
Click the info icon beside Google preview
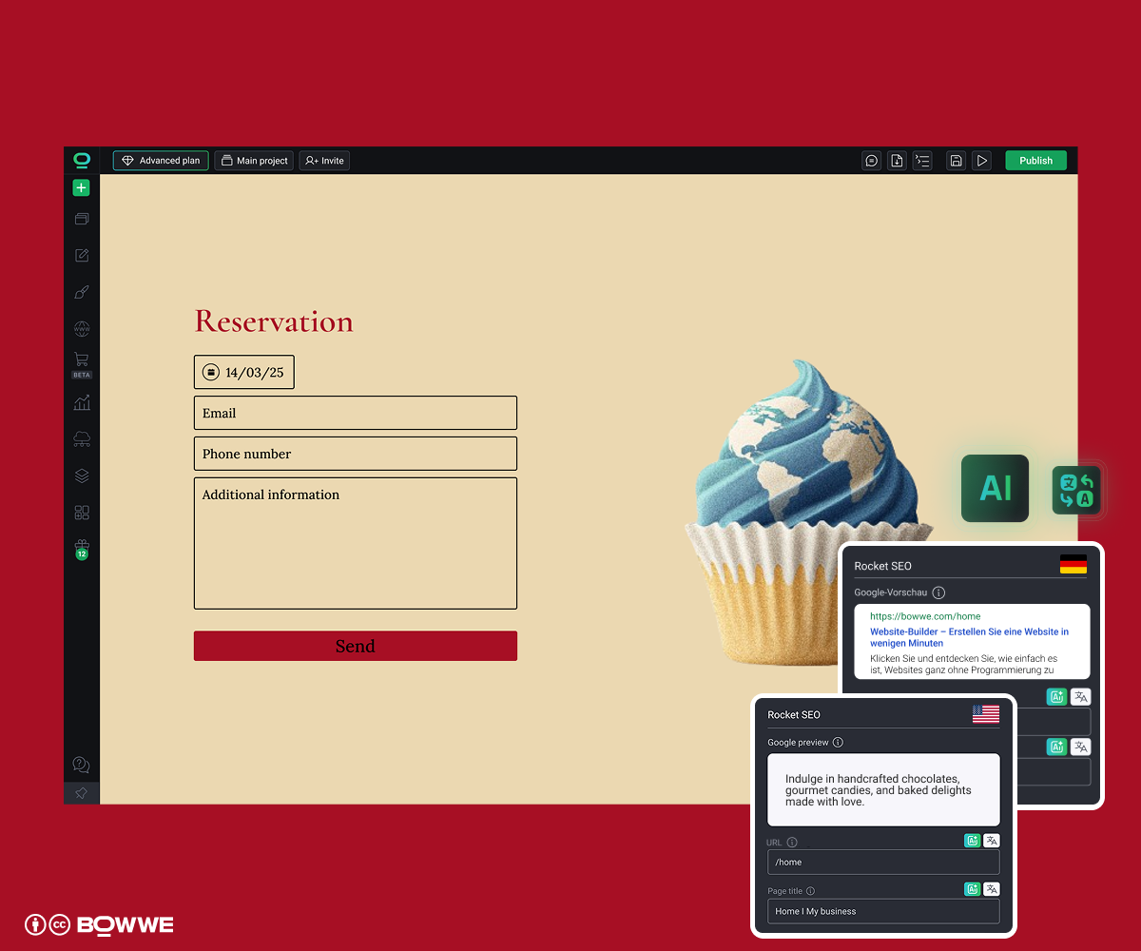pyautogui.click(x=838, y=743)
